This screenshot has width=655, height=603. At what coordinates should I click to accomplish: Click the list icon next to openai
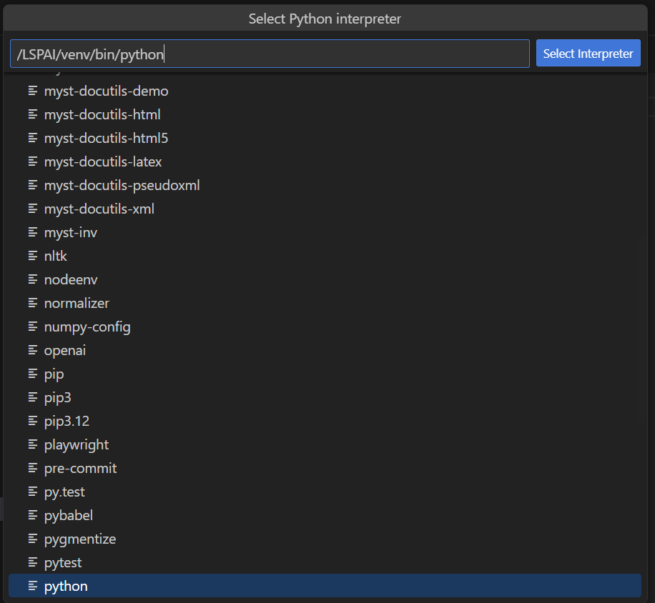(x=33, y=350)
